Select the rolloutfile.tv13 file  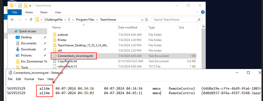[67, 66]
